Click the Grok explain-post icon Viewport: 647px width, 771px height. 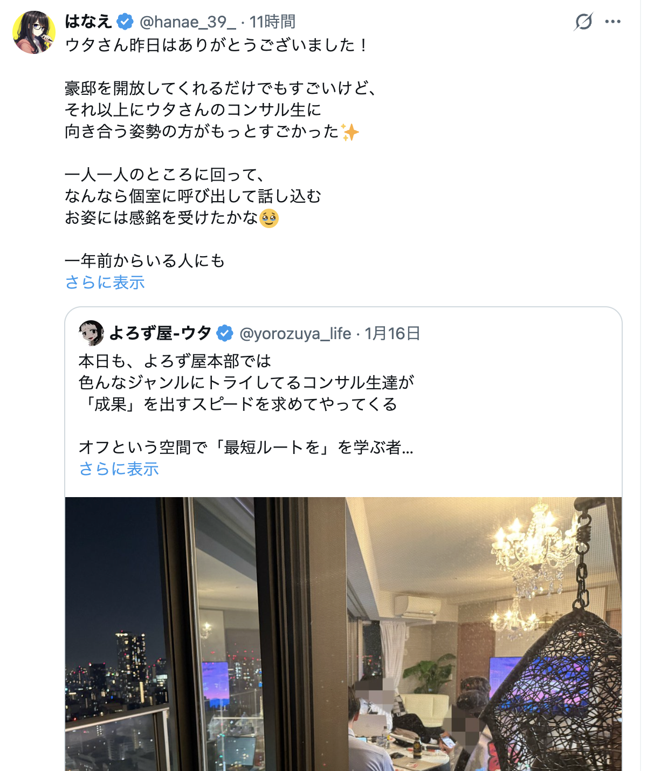583,22
